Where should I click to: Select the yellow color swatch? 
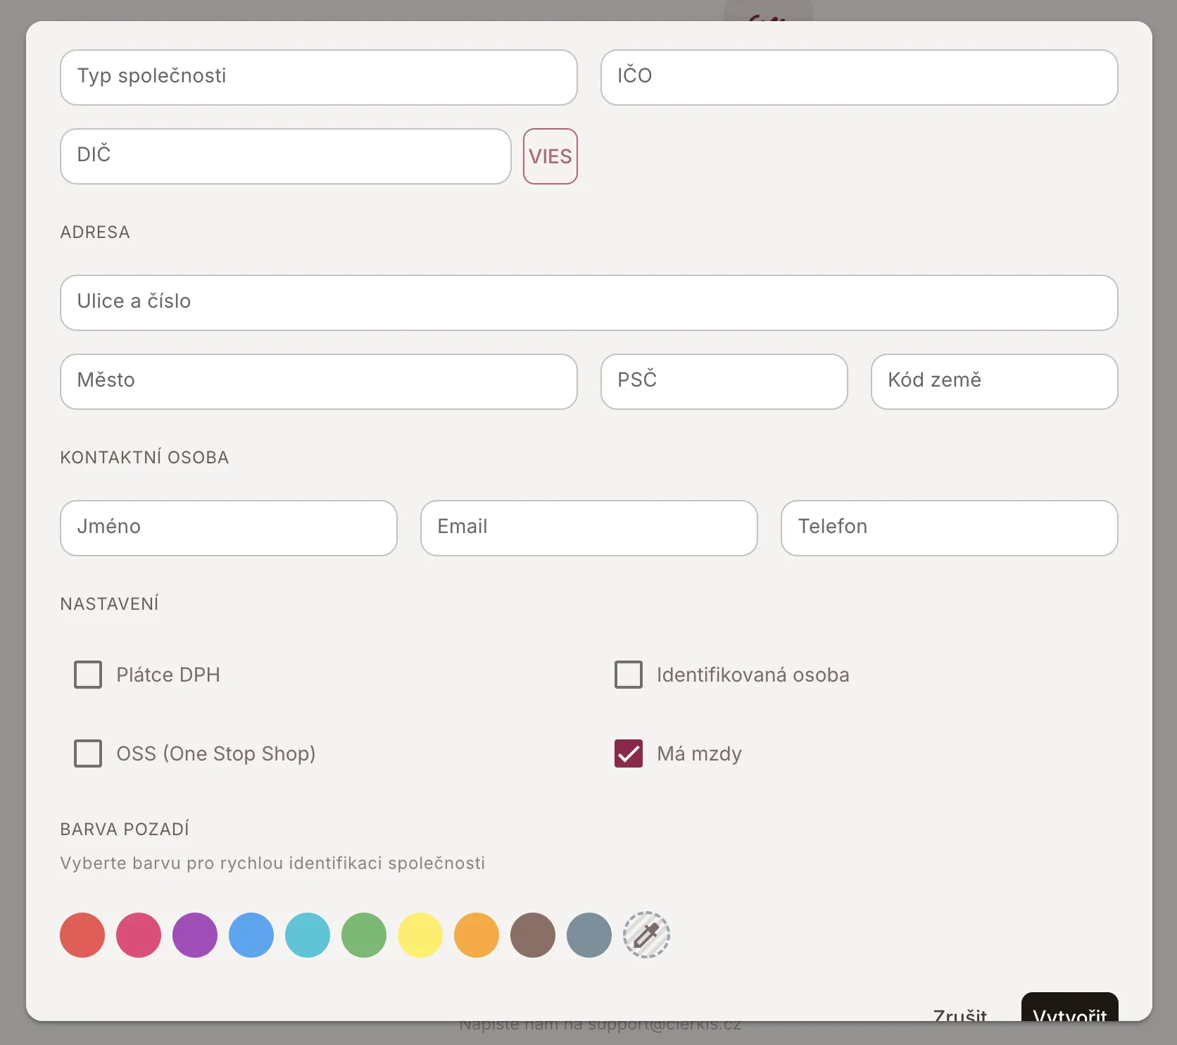click(x=420, y=935)
